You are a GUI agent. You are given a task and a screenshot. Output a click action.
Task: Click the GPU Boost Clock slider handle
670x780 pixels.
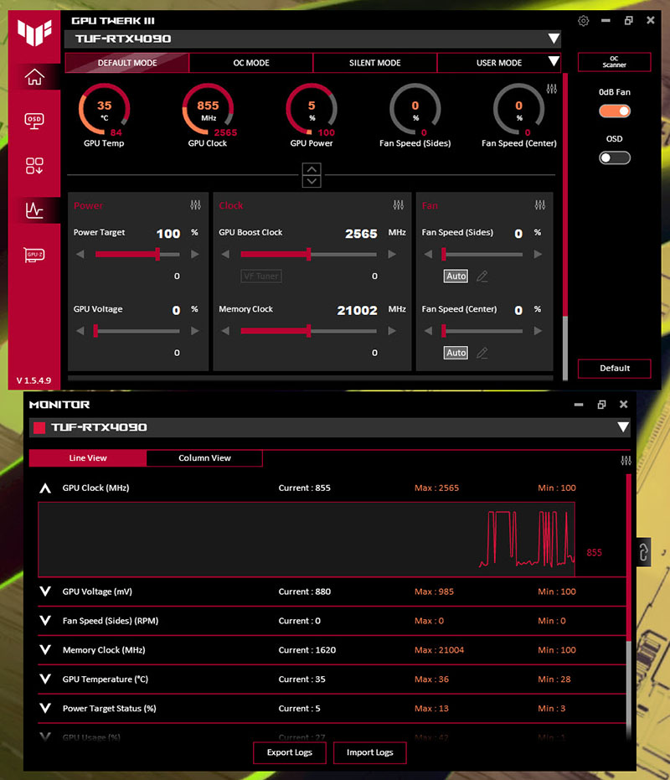tap(309, 254)
